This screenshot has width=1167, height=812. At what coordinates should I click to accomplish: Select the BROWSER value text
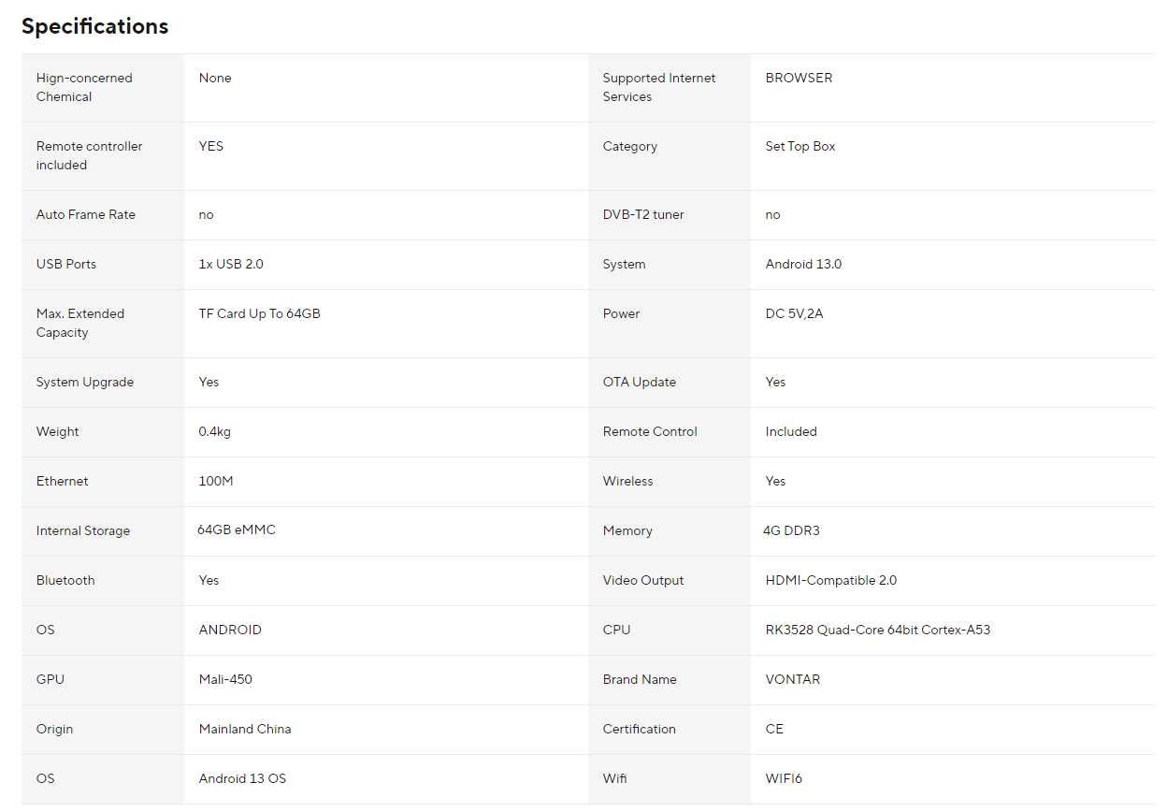798,78
